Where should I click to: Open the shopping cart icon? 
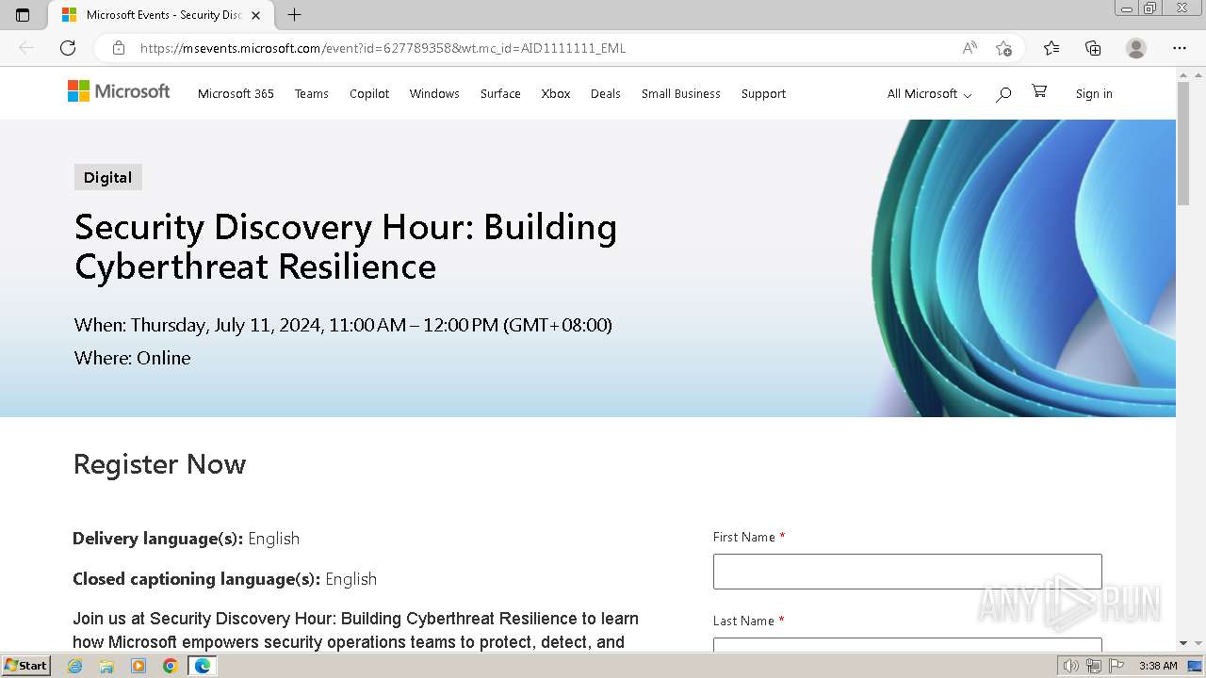click(x=1039, y=91)
